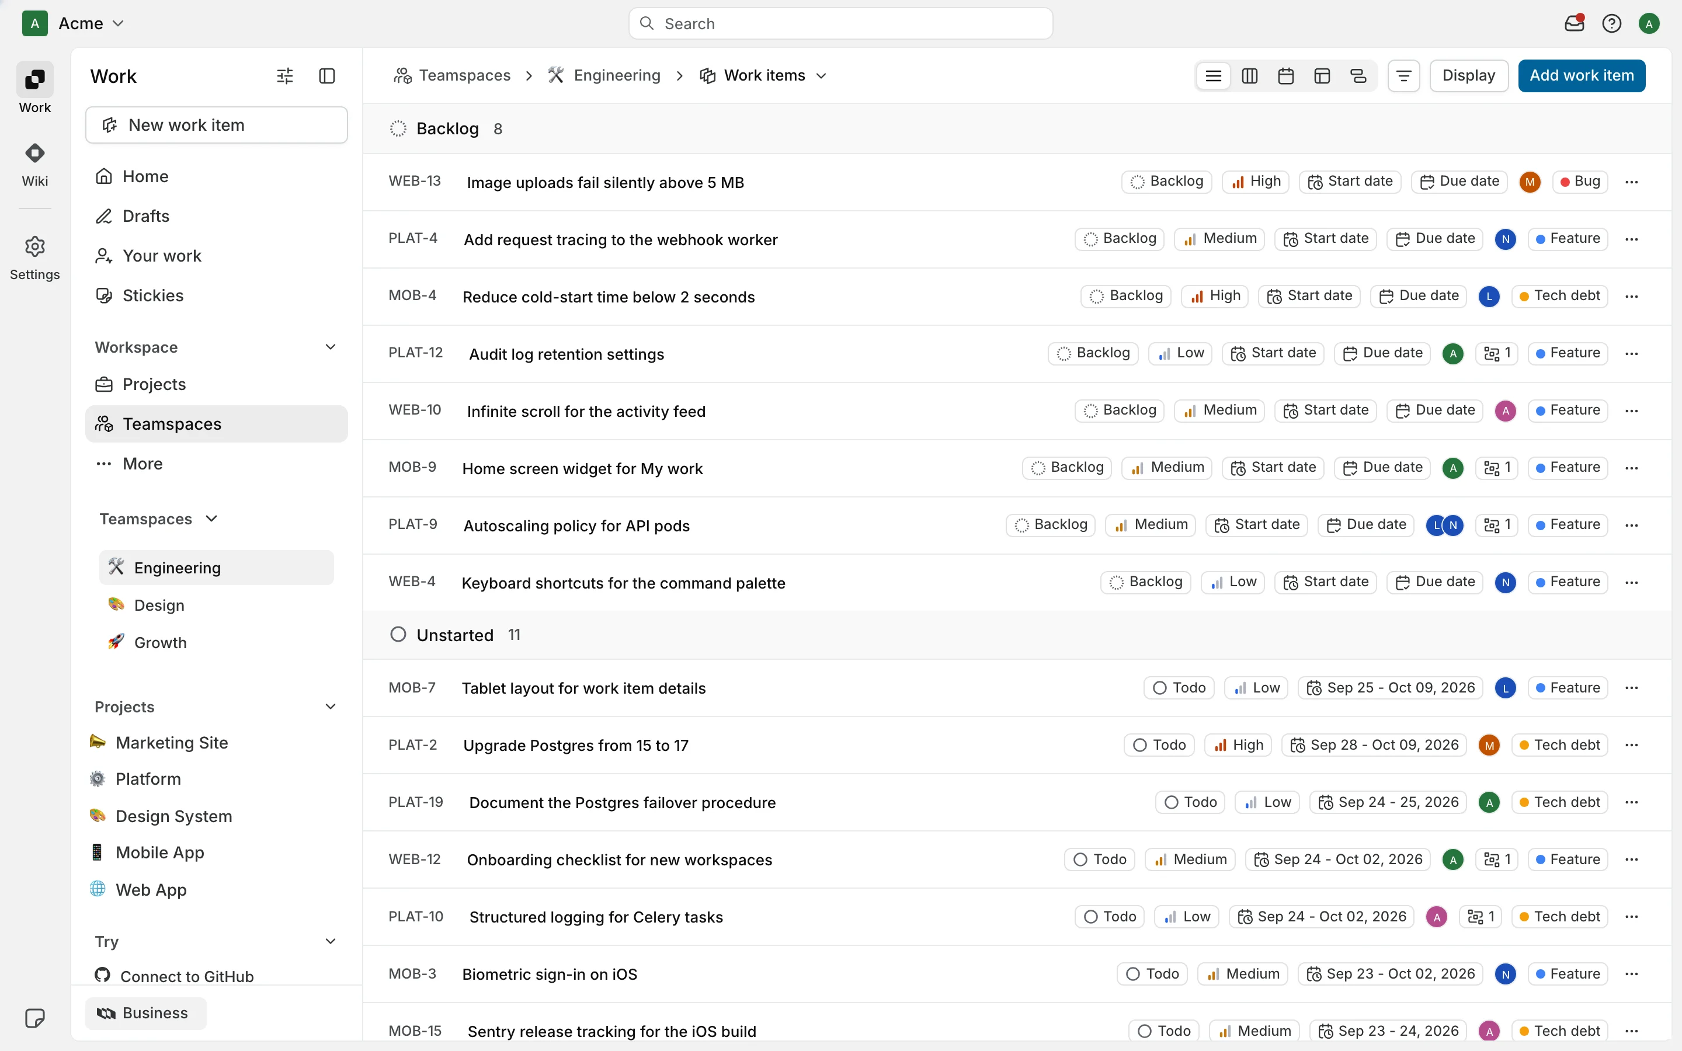
Task: Click assignee avatars on PLAT-9 row
Action: click(x=1445, y=525)
